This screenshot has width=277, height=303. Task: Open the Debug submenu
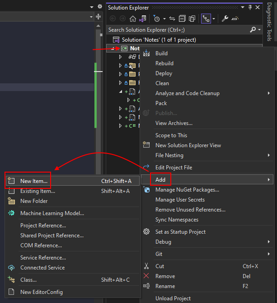[x=207, y=242]
